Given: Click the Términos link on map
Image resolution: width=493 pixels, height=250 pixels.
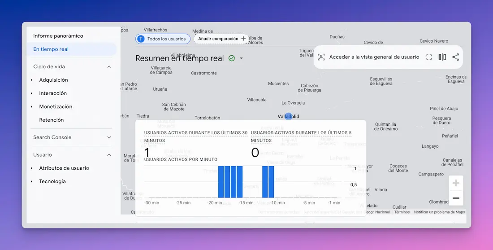Looking at the screenshot, I should coord(402,212).
